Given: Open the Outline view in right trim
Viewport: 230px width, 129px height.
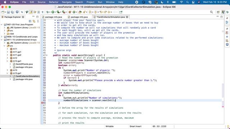Looking at the screenshot, I should (227, 22).
